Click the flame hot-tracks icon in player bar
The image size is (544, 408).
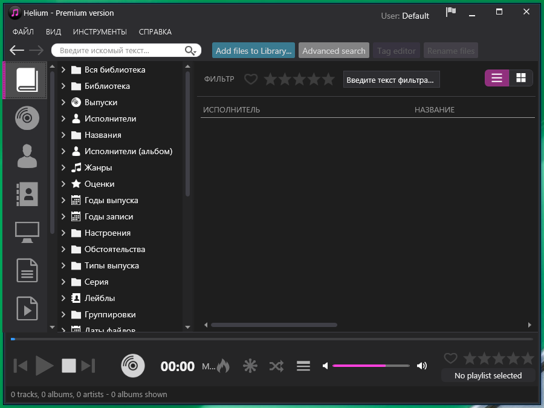click(x=222, y=366)
